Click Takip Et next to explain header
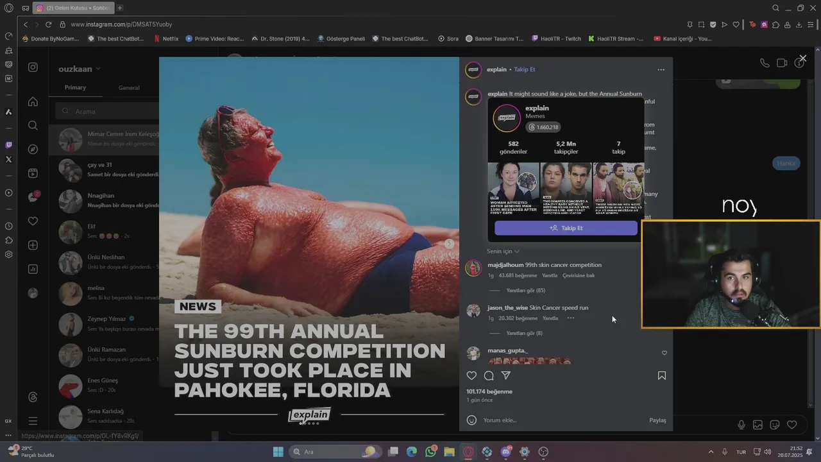Screen dimensions: 821x462 (525, 69)
